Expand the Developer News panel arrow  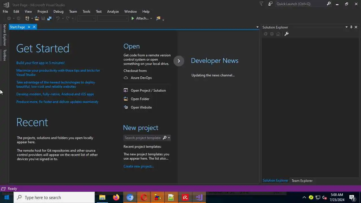(179, 61)
